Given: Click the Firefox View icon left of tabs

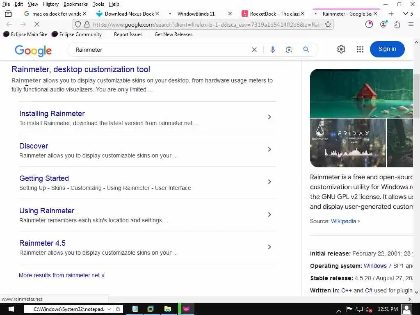Looking at the screenshot, I should pyautogui.click(x=8, y=14).
